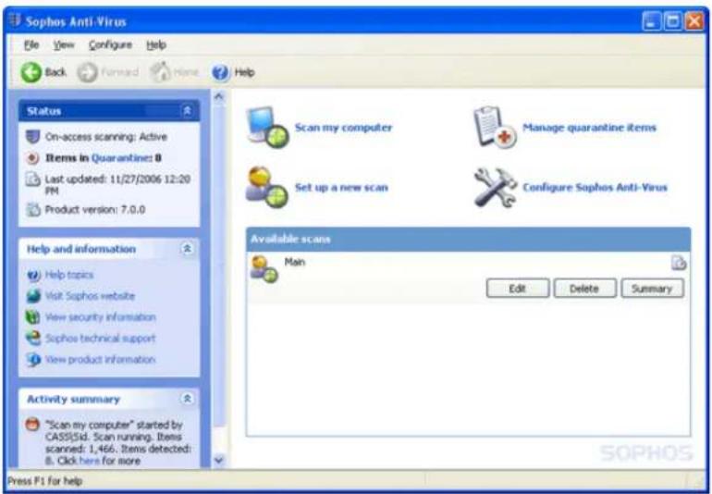Screen dimensions: 712x494
Task: Open the Visit Sophos website link
Action: [90, 296]
